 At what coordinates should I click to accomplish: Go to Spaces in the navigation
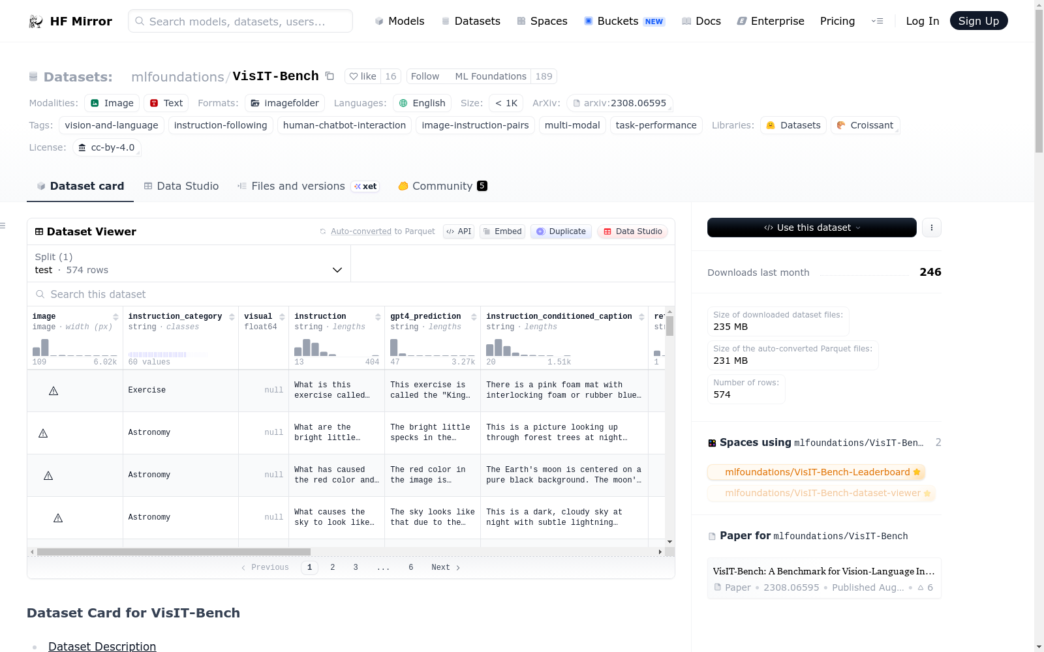(x=542, y=21)
